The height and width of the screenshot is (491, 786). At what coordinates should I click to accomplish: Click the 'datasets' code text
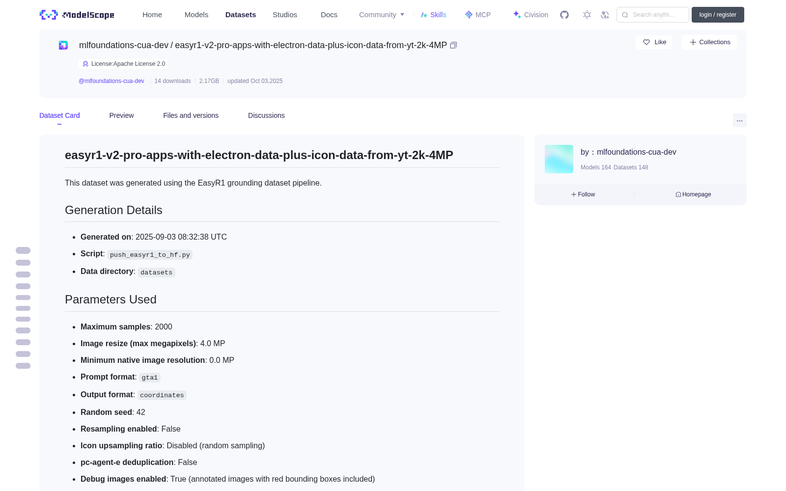156,273
